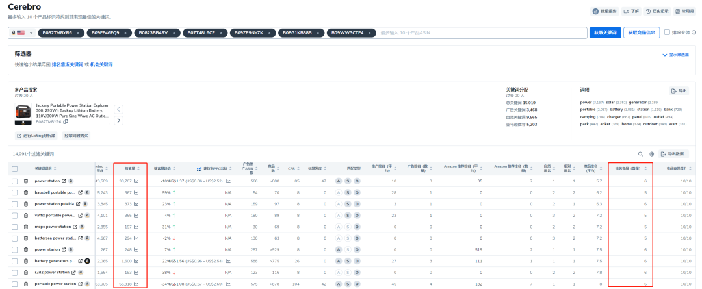
Task: Open 'mope power station' in external link
Action: (x=75, y=227)
